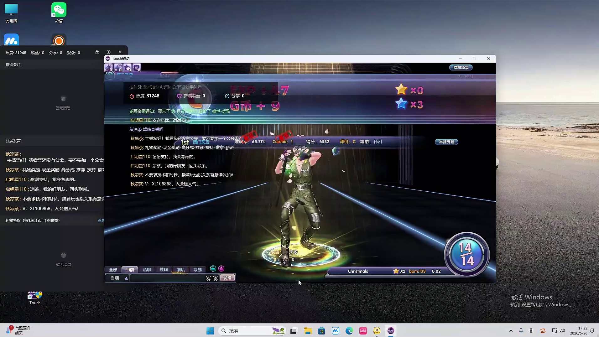Switch to the 私聊 chat tab
Image resolution: width=599 pixels, height=337 pixels.
pos(147,270)
